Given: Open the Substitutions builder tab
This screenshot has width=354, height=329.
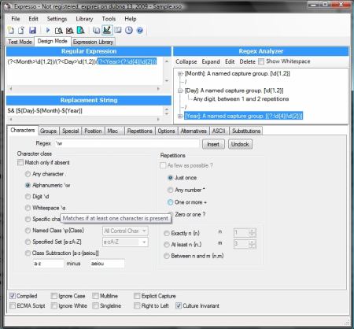Looking at the screenshot, I should (246, 131).
